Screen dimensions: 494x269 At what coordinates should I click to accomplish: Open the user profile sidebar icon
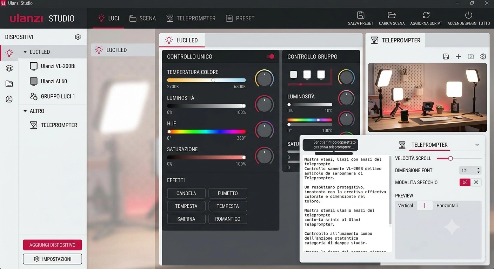[x=9, y=99]
